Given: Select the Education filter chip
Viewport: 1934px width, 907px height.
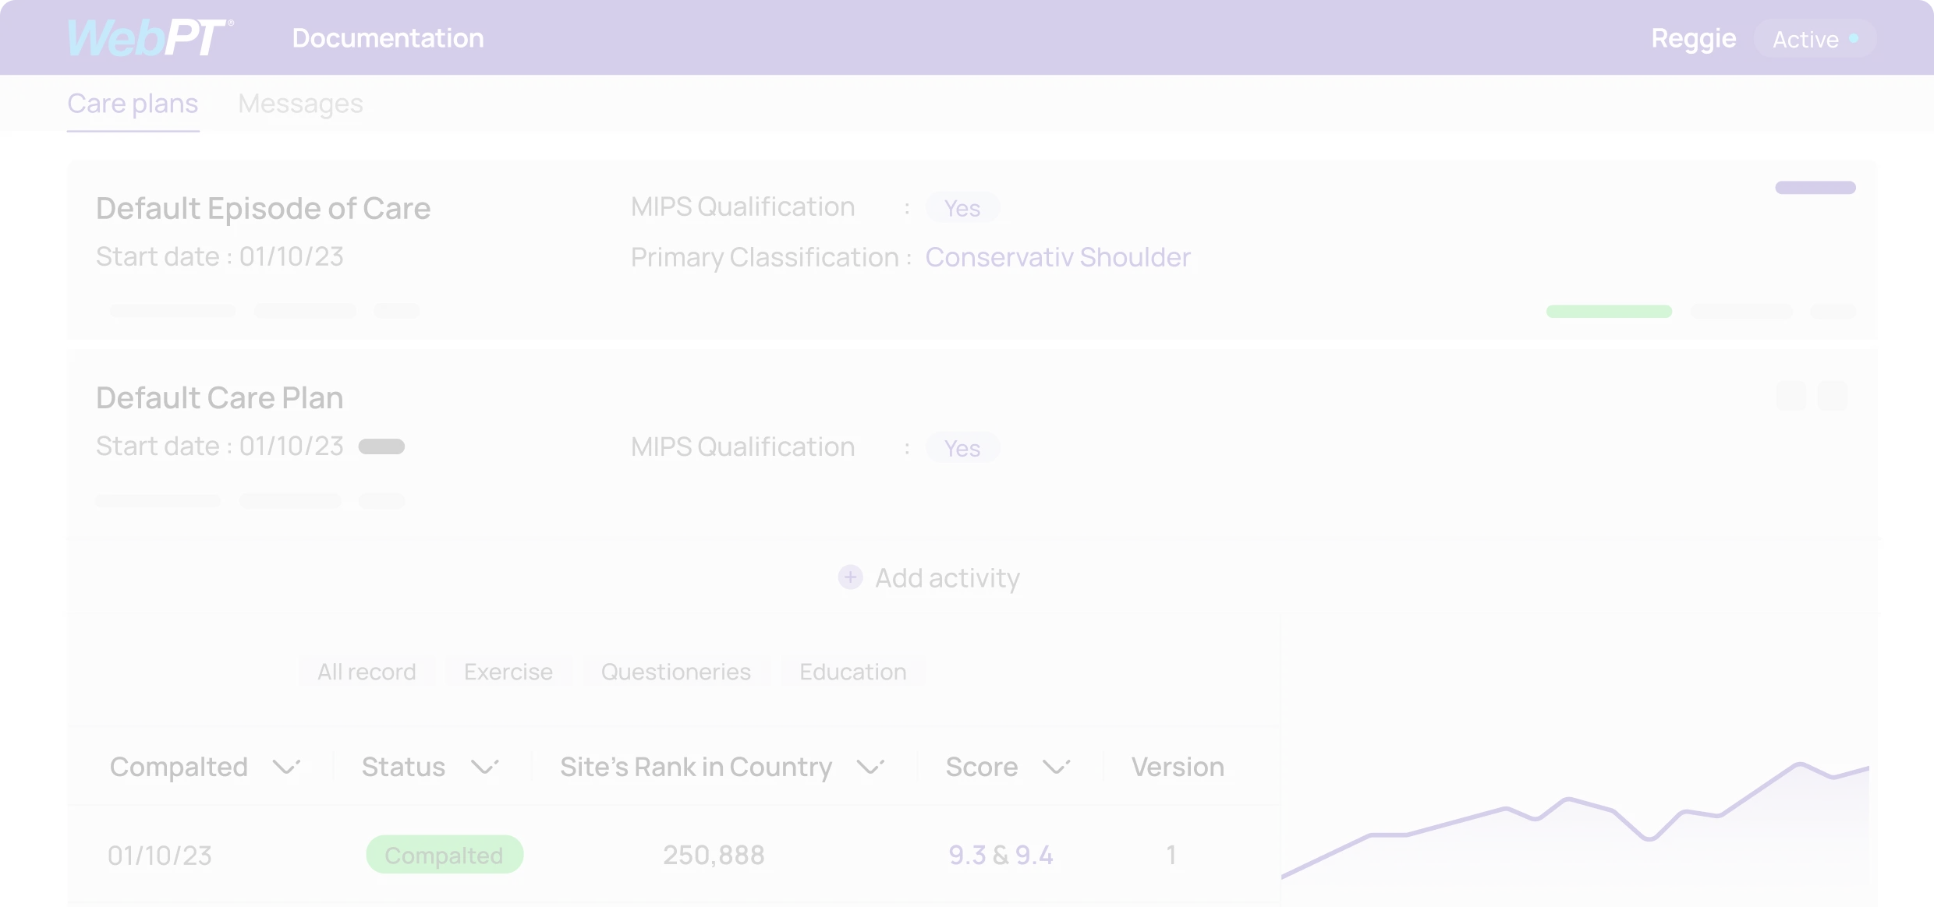Looking at the screenshot, I should click(x=853, y=671).
